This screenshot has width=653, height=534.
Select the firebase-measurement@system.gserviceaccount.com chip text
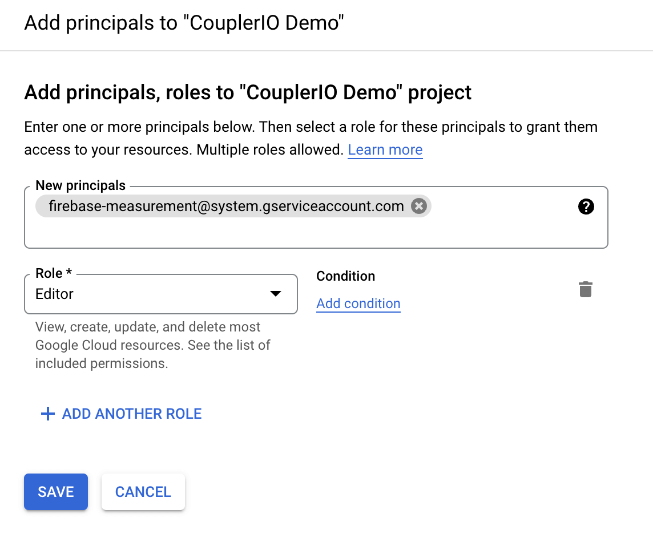226,206
